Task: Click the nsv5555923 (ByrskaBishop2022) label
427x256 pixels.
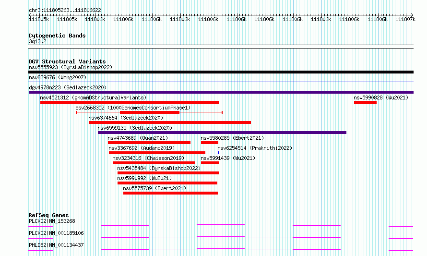Action: 71,67
